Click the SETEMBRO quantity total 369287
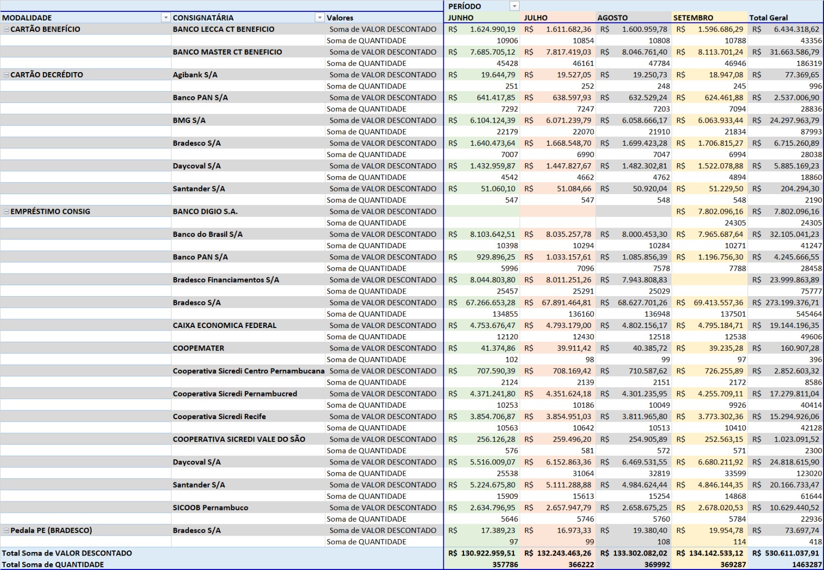Image resolution: width=824 pixels, height=570 pixels. pyautogui.click(x=732, y=564)
